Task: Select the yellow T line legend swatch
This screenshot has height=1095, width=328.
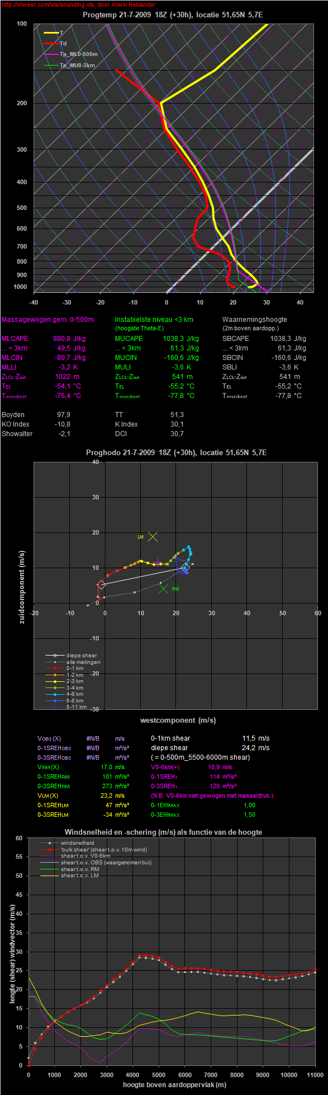Action: coord(51,33)
